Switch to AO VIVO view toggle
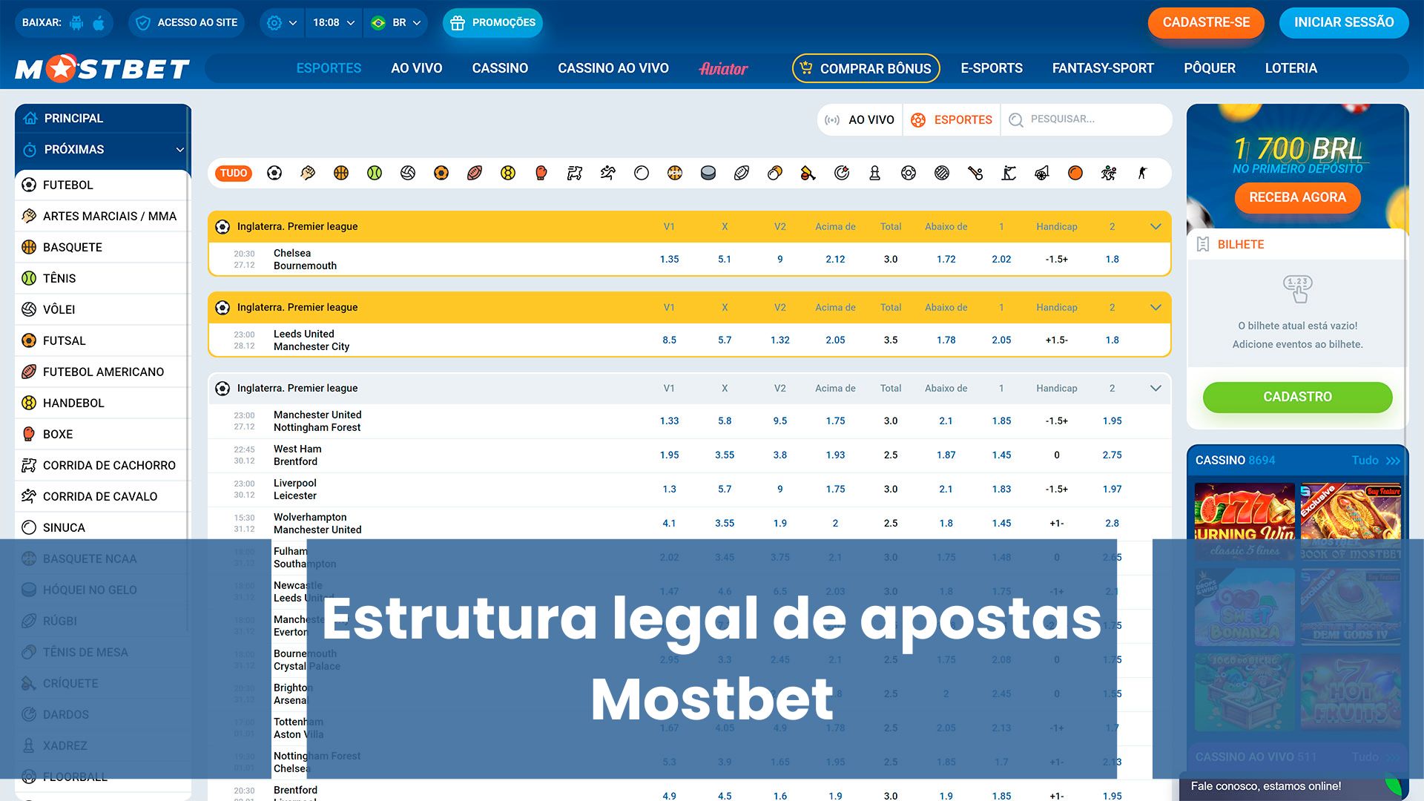The width and height of the screenshot is (1424, 801). click(x=860, y=119)
